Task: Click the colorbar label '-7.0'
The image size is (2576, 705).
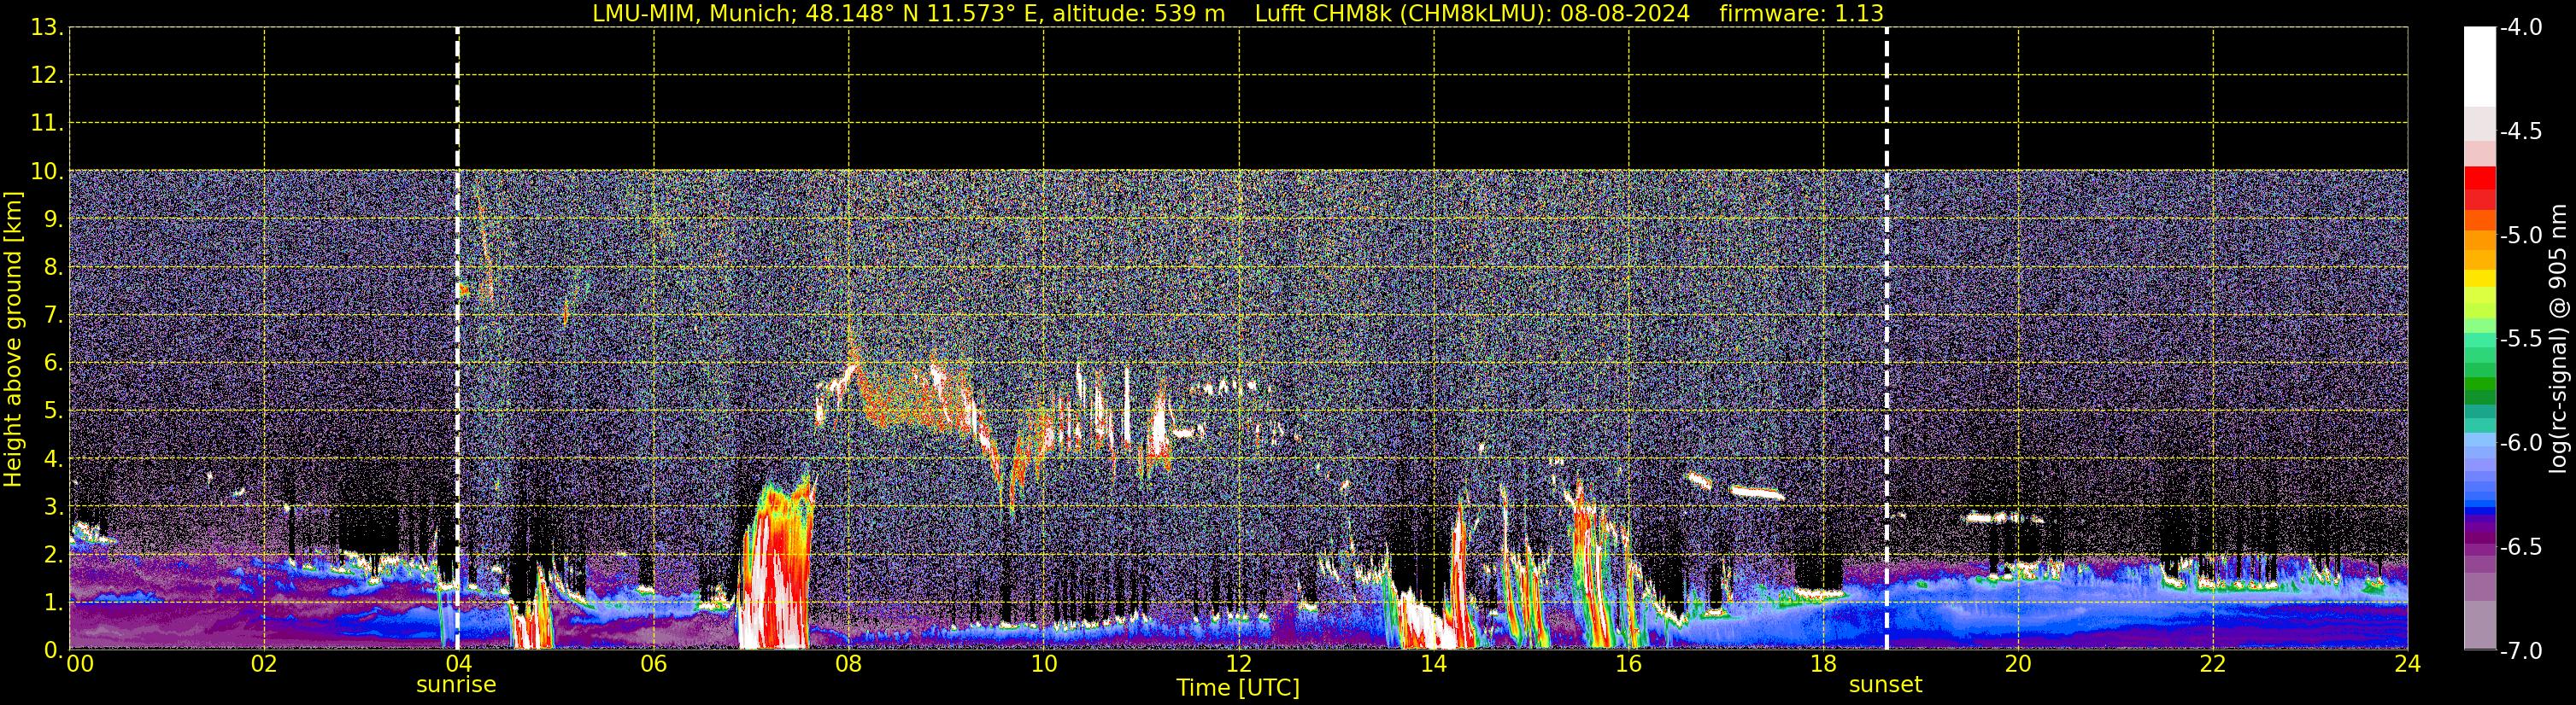Action: (2520, 651)
